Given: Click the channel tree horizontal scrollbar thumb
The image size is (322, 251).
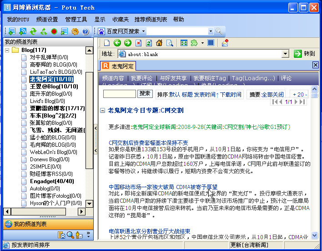Looking at the screenshot, I should (38, 211).
